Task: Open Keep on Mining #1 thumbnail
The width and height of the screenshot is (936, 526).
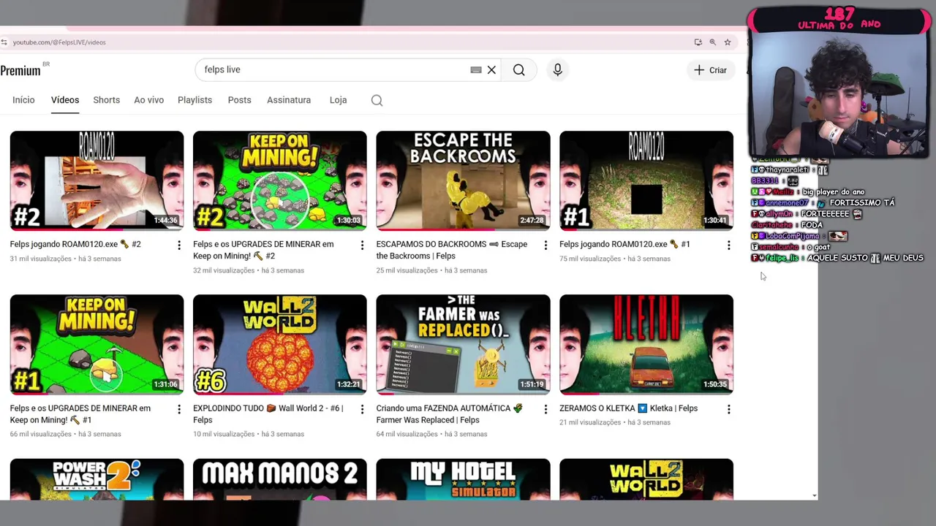Action: click(x=97, y=344)
